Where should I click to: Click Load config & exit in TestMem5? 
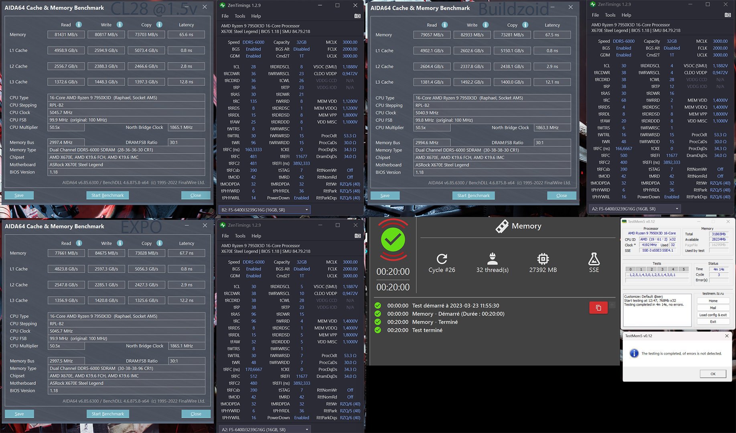713,315
